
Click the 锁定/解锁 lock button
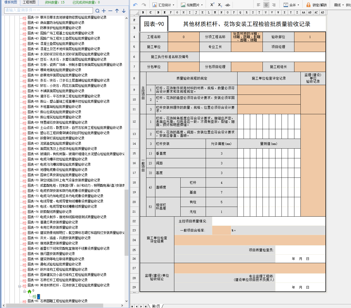coord(316,5)
